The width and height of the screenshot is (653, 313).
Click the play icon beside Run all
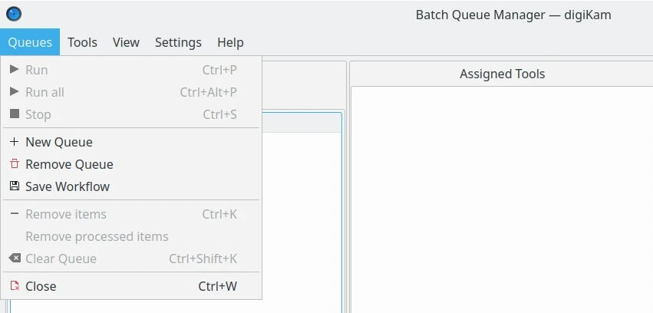[14, 92]
